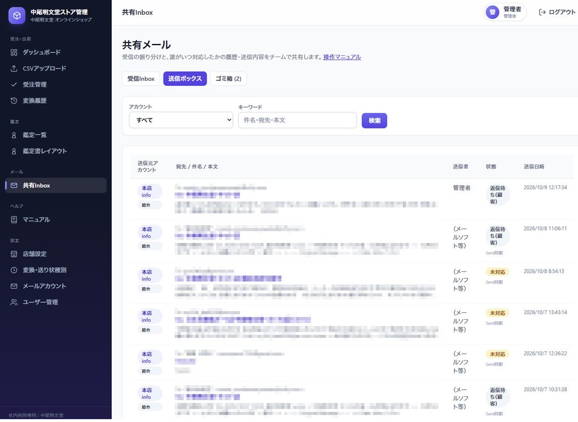Screen dimensions: 578x422
Task: Click the 共有メール page heading
Action: pyautogui.click(x=146, y=45)
